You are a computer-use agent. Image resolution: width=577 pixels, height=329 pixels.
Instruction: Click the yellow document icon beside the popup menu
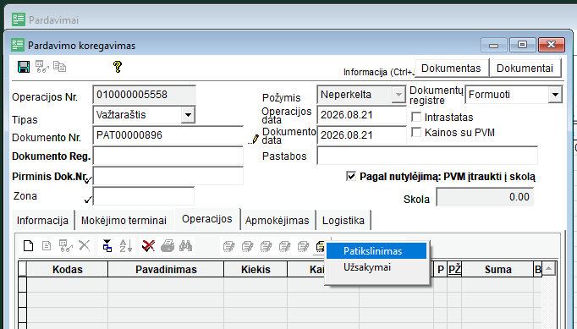[x=320, y=246]
